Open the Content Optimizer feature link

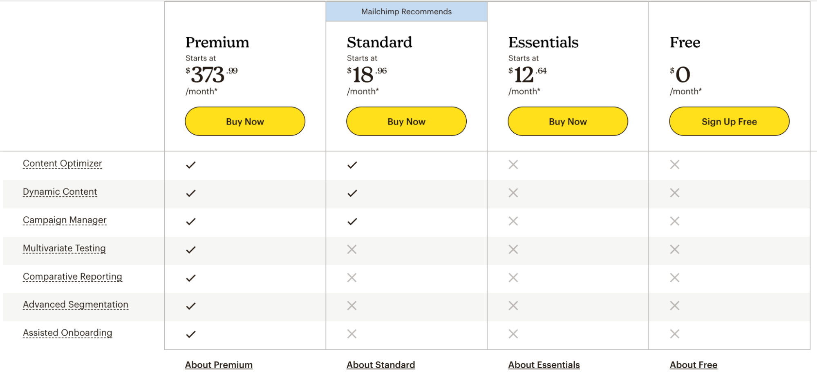coord(62,163)
